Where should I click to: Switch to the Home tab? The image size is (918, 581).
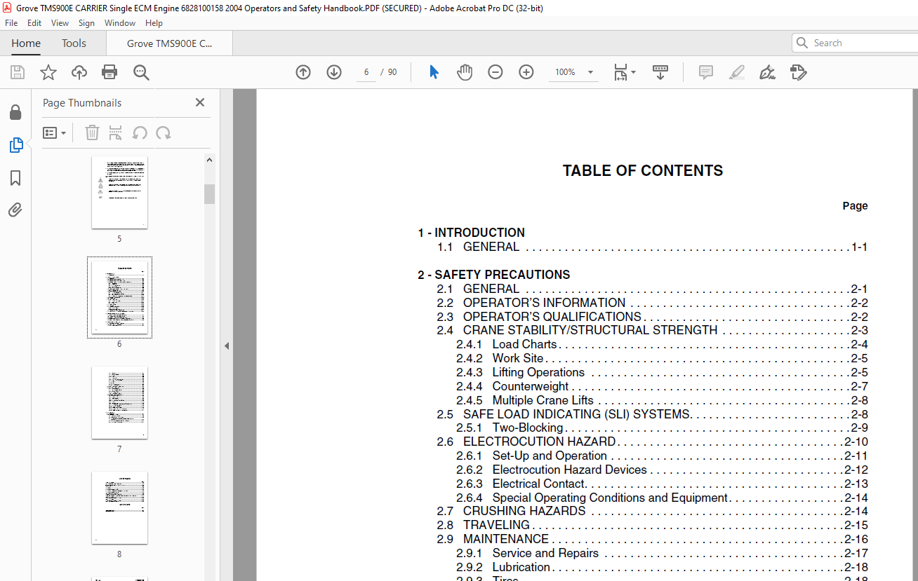click(x=26, y=43)
